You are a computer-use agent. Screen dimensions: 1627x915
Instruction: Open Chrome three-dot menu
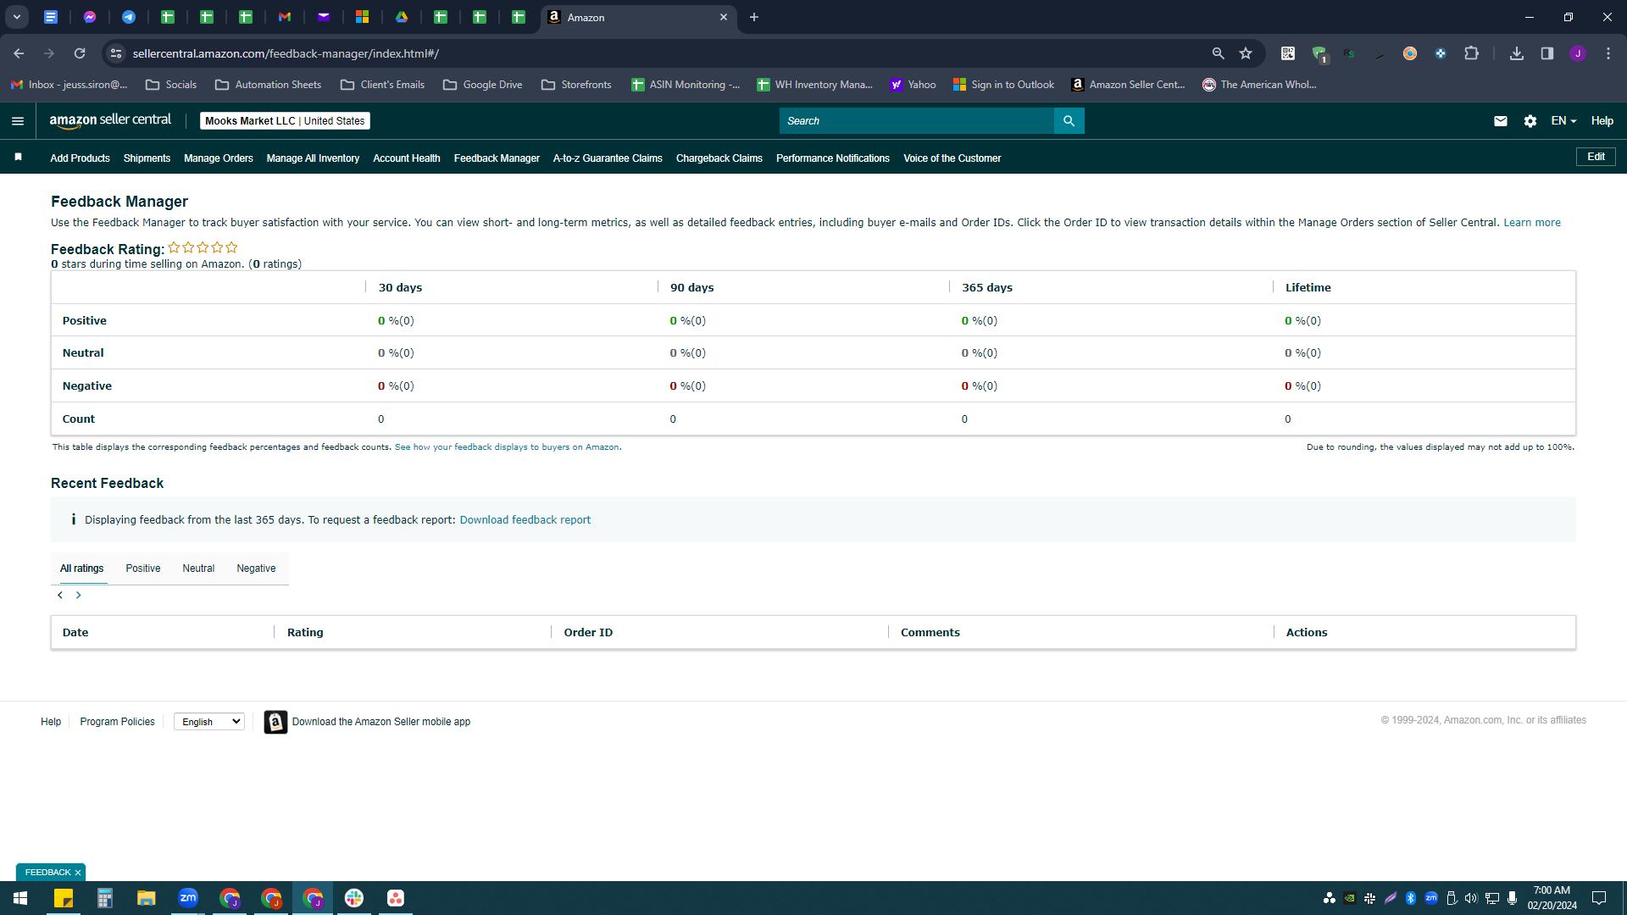[x=1608, y=53]
